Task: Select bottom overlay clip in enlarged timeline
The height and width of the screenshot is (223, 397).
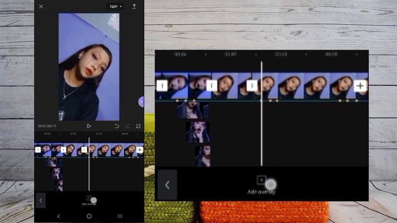Action: [203, 155]
